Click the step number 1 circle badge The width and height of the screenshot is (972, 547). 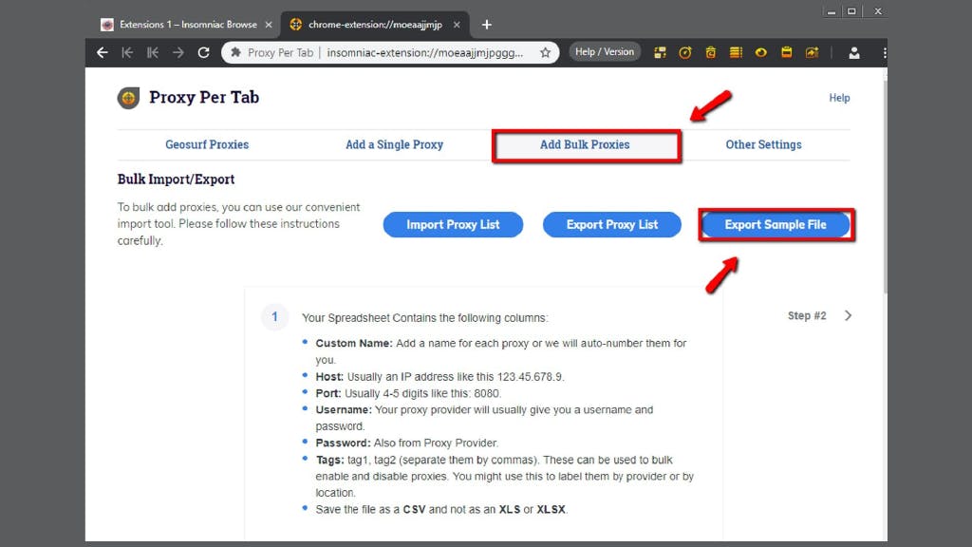[274, 317]
